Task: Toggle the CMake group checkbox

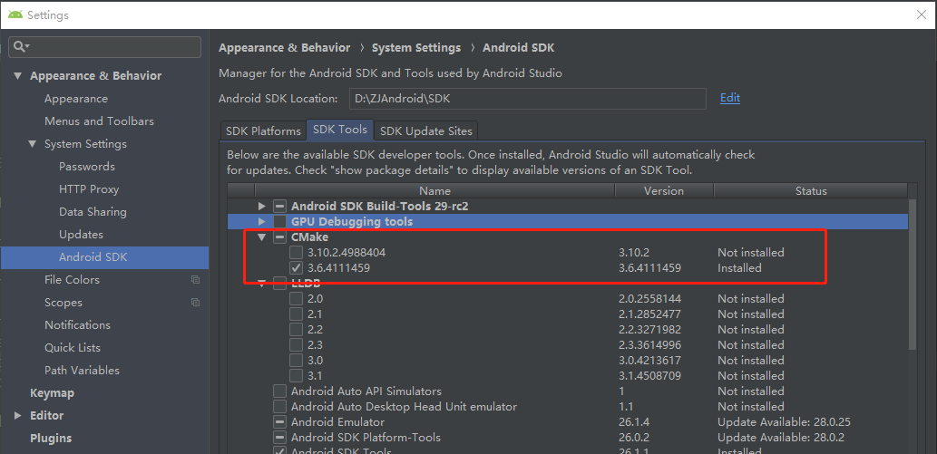Action: (x=279, y=237)
